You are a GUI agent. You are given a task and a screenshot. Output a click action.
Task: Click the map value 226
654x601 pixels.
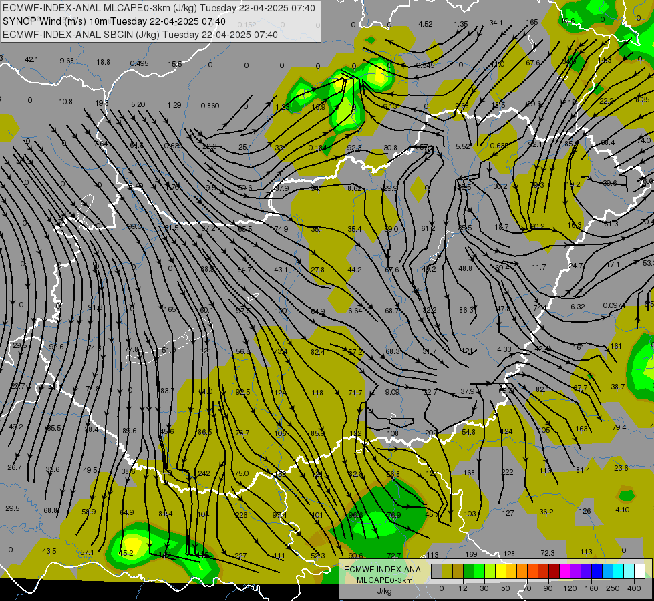[242, 515]
